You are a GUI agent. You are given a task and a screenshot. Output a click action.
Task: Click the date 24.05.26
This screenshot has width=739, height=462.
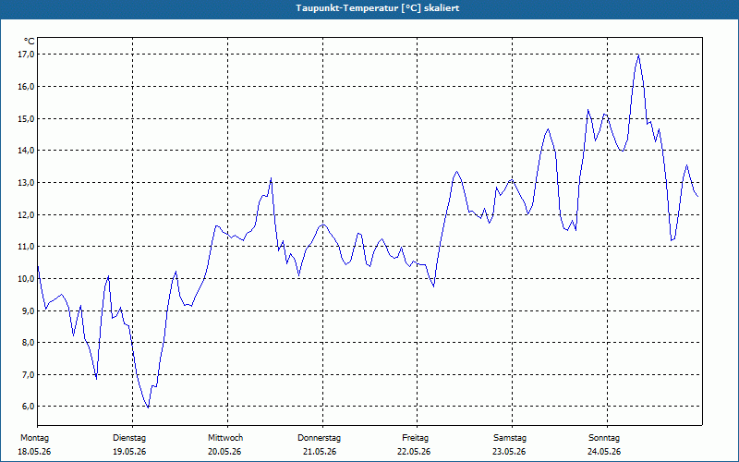[604, 452]
